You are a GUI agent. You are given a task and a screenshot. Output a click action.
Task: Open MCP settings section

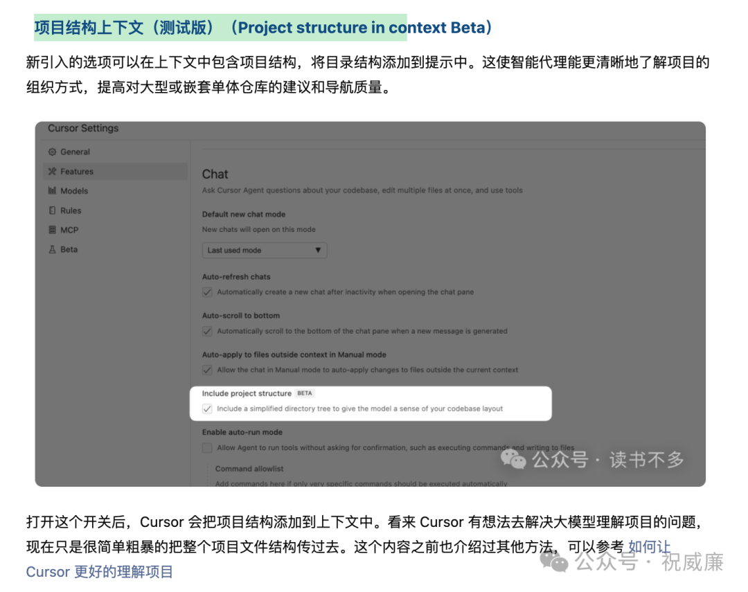[x=69, y=230]
